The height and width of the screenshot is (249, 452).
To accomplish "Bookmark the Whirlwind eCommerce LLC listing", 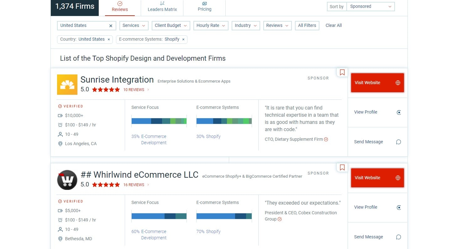I will pyautogui.click(x=342, y=168).
